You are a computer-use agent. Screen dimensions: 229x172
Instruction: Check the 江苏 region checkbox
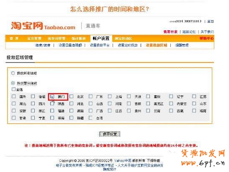point(194,96)
